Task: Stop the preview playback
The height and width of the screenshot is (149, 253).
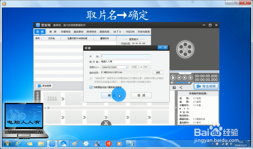Action: [179, 78]
